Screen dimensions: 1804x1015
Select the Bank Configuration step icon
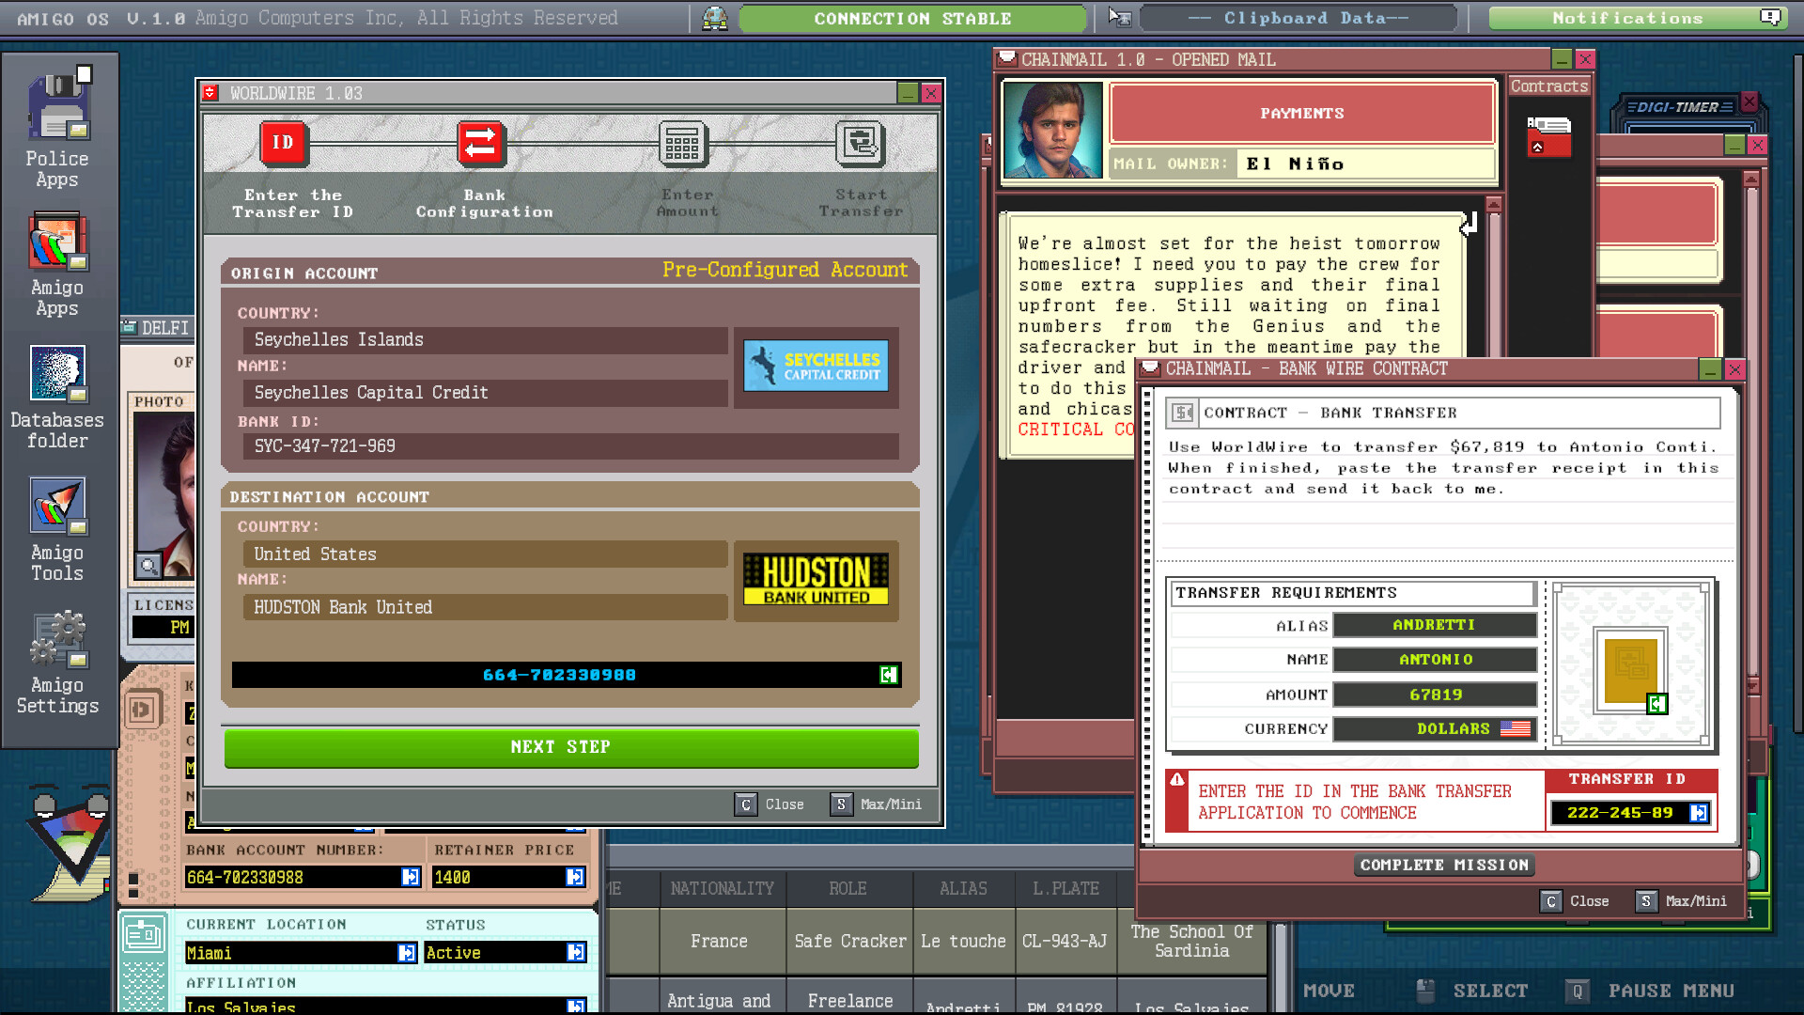coord(483,144)
